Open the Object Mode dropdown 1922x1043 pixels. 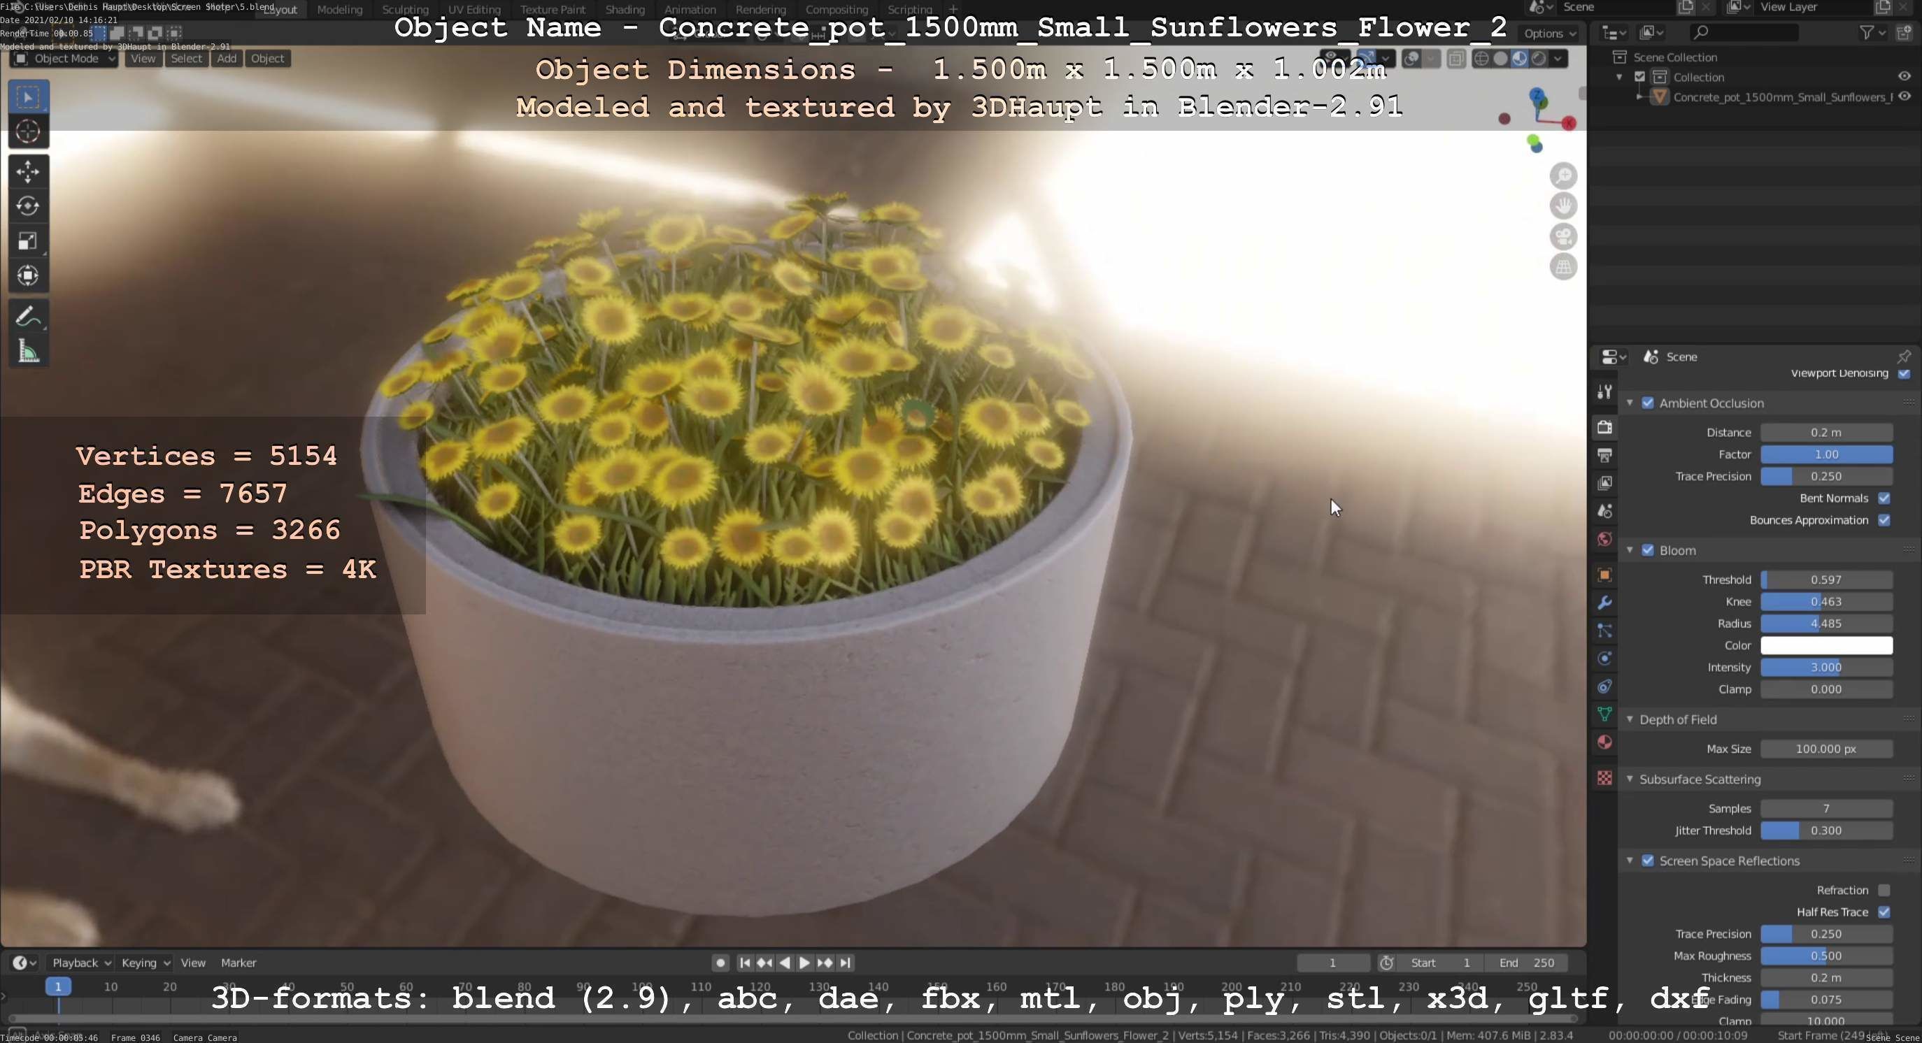point(65,59)
